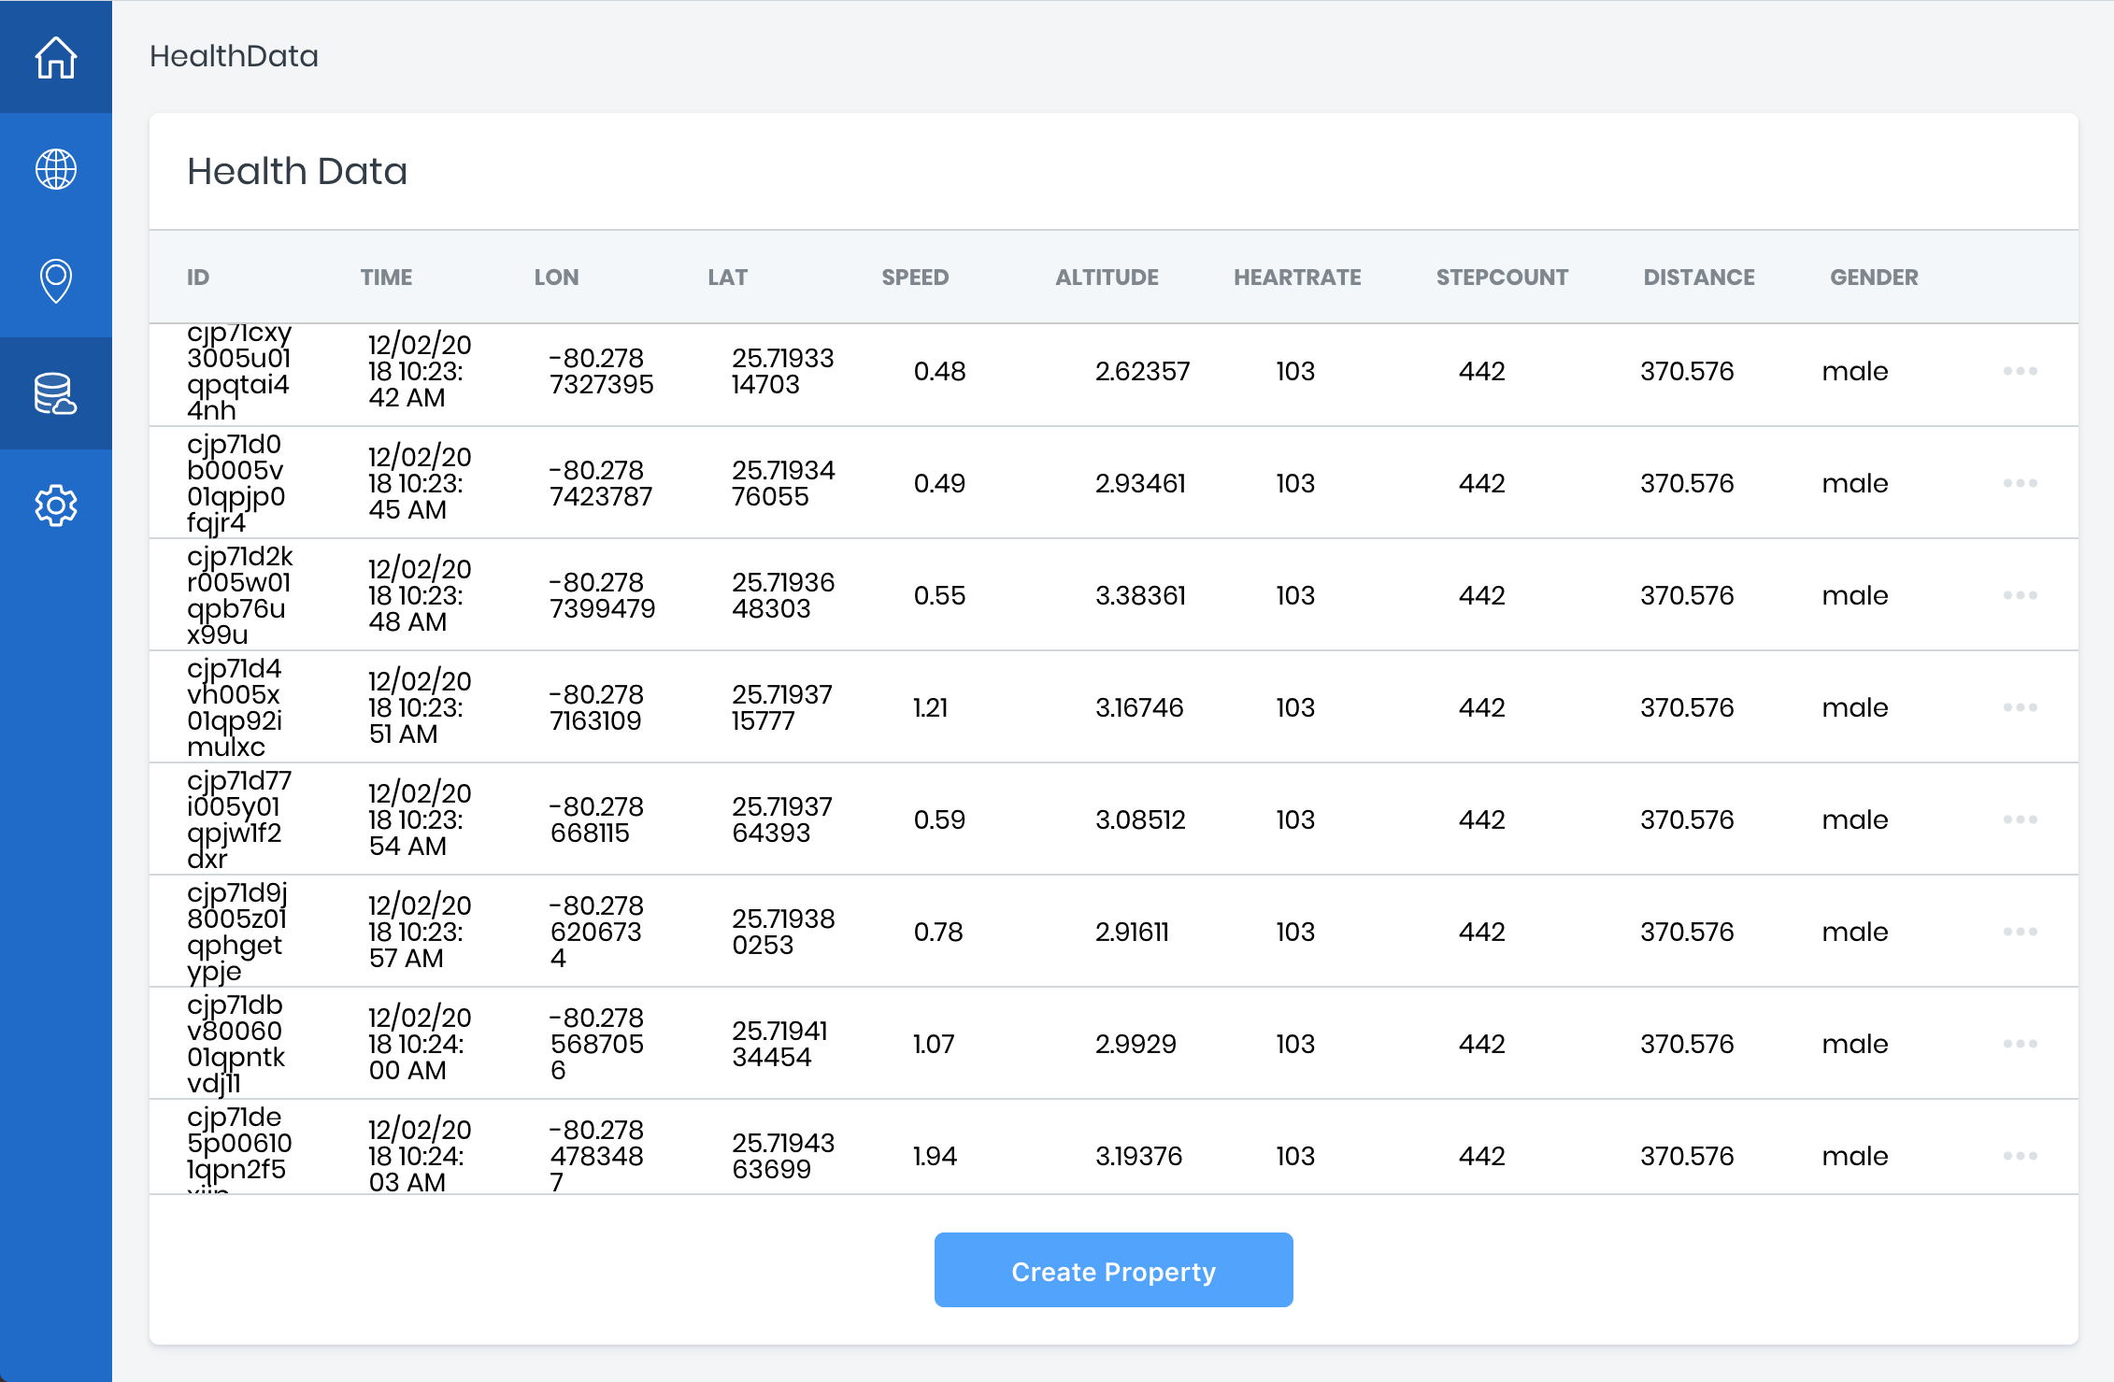Expand options menu for speed 0.59 row
This screenshot has width=2114, height=1382.
pyautogui.click(x=2020, y=819)
